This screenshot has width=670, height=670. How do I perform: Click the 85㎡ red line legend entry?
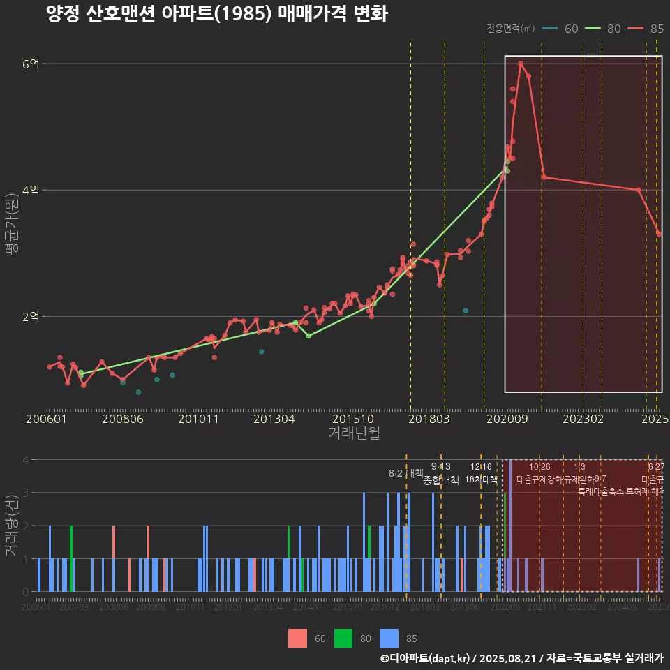(x=646, y=29)
